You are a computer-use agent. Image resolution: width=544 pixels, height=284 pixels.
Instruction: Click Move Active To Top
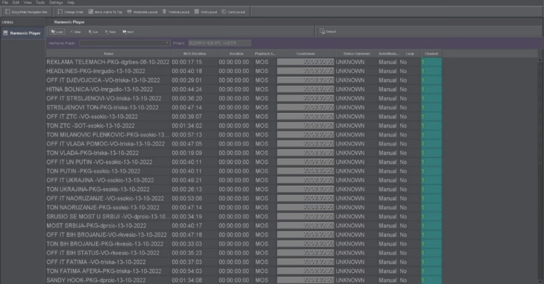[x=105, y=12]
